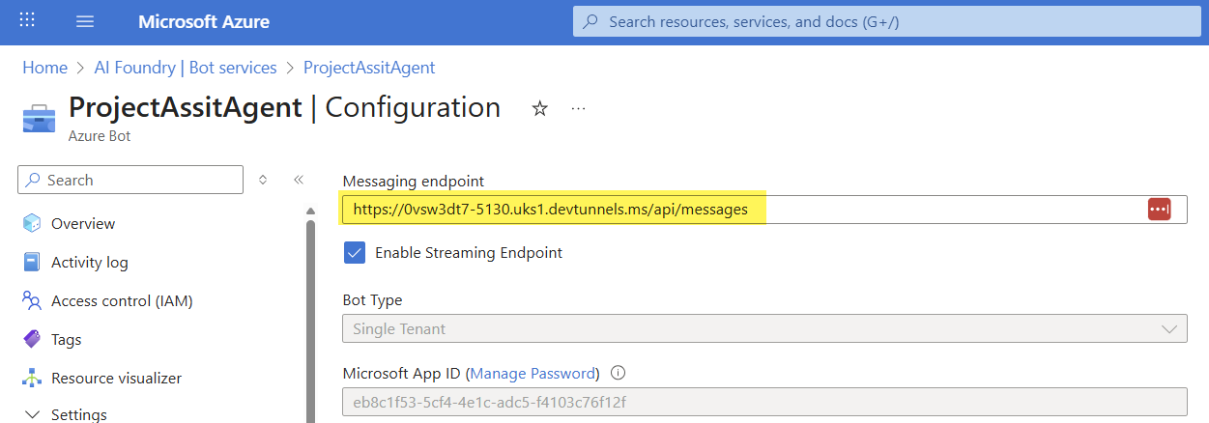Click the Microsoft App ID value field
The image size is (1209, 423).
tap(763, 401)
